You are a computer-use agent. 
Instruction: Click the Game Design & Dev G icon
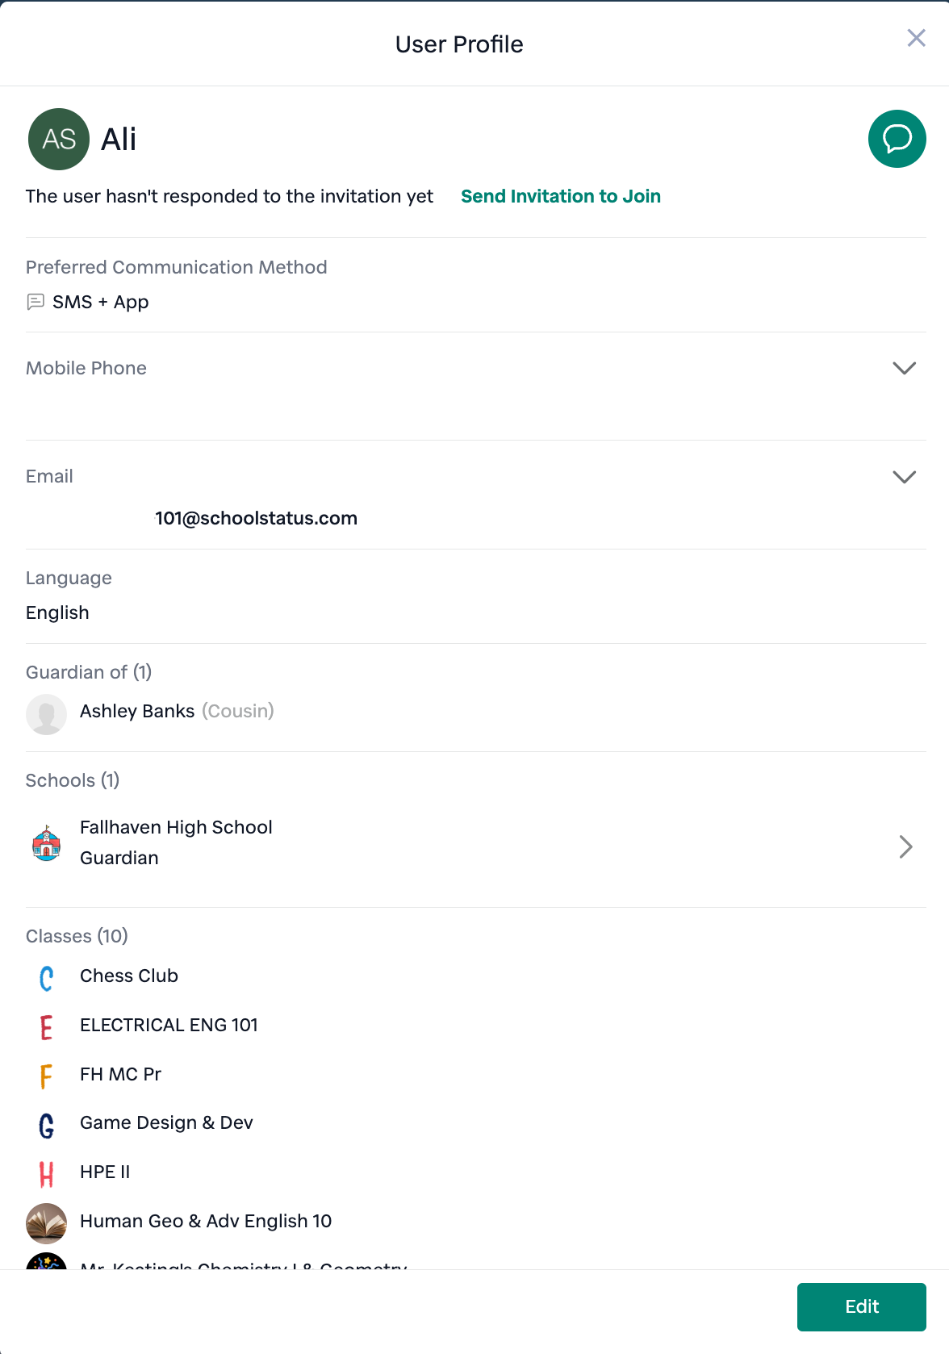46,1125
